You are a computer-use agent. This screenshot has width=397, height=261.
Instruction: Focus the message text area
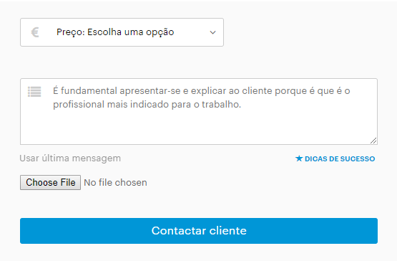pos(199,111)
